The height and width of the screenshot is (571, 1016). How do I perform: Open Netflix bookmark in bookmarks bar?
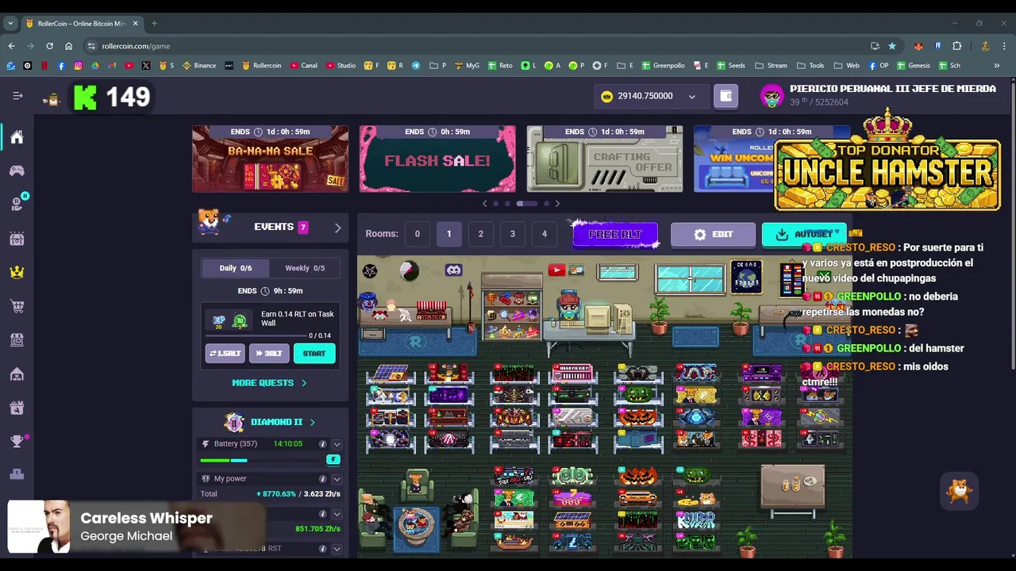[x=44, y=65]
